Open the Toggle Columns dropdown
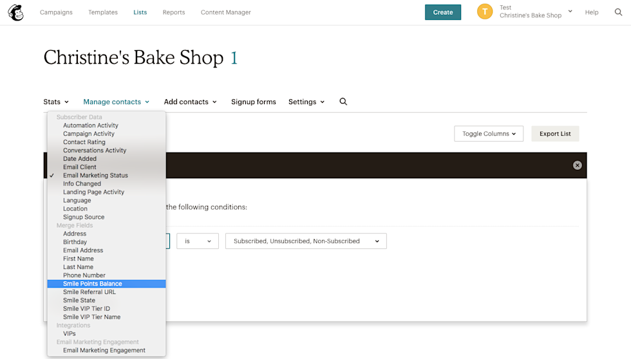 click(489, 134)
